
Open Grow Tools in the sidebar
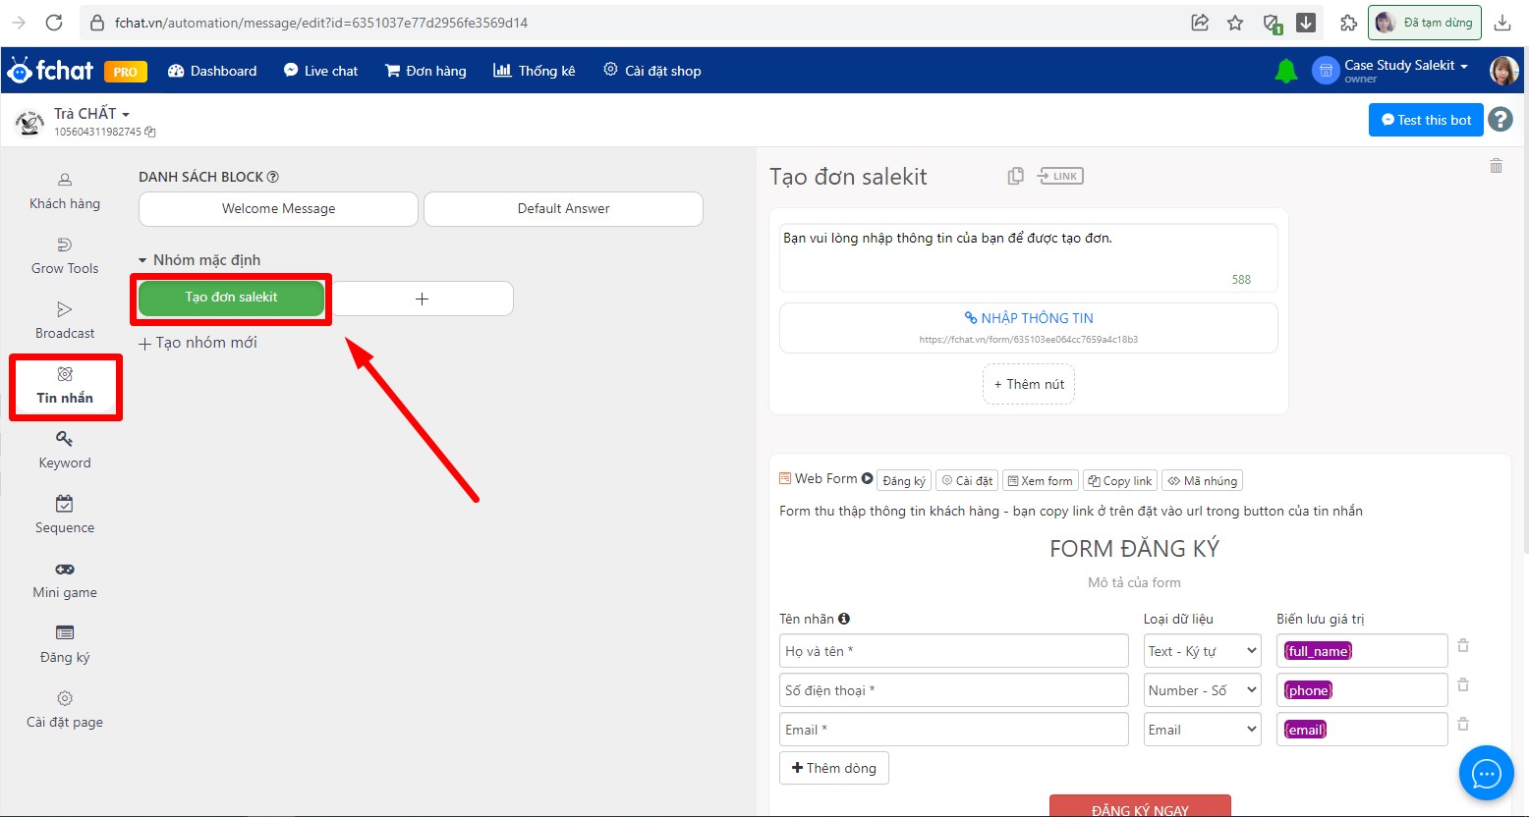(x=65, y=256)
